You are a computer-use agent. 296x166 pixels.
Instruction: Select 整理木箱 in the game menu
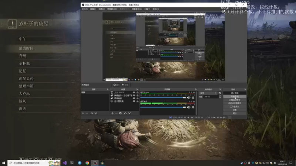pos(26,86)
